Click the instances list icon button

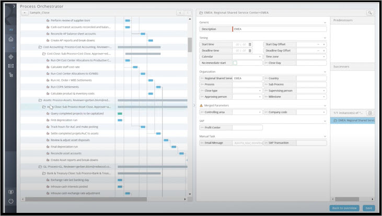370,113
